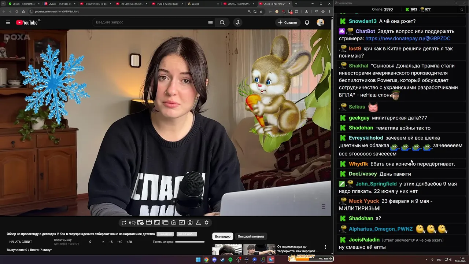Switch to the ТРЭШ в пунктах выдачи tab
Image resolution: width=469 pixels, height=264 pixels.
click(167, 4)
